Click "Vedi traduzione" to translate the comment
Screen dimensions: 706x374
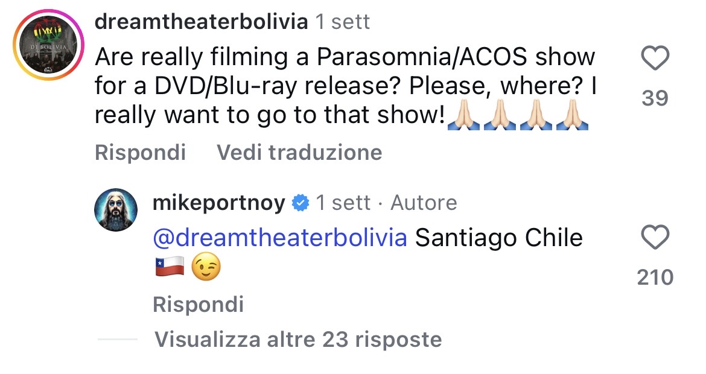tap(299, 152)
